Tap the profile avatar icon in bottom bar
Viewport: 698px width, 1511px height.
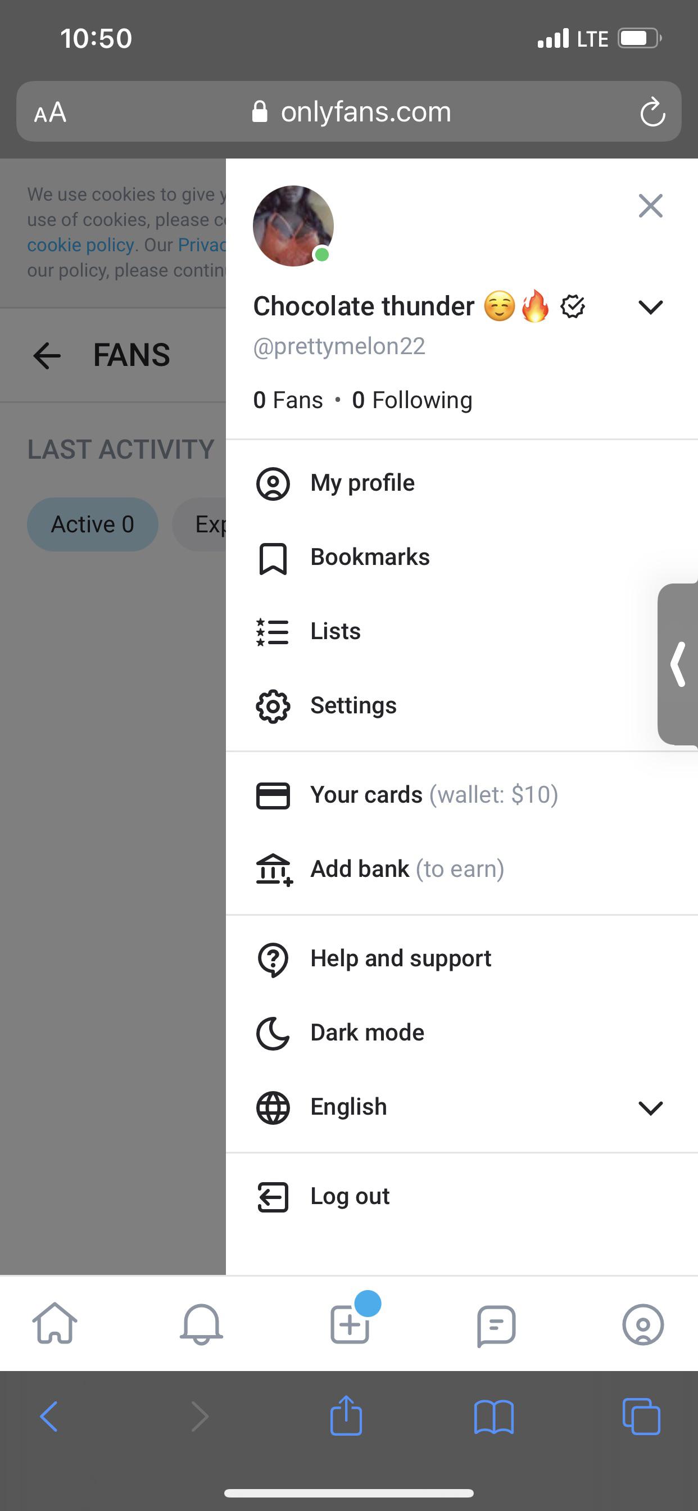pyautogui.click(x=643, y=1324)
